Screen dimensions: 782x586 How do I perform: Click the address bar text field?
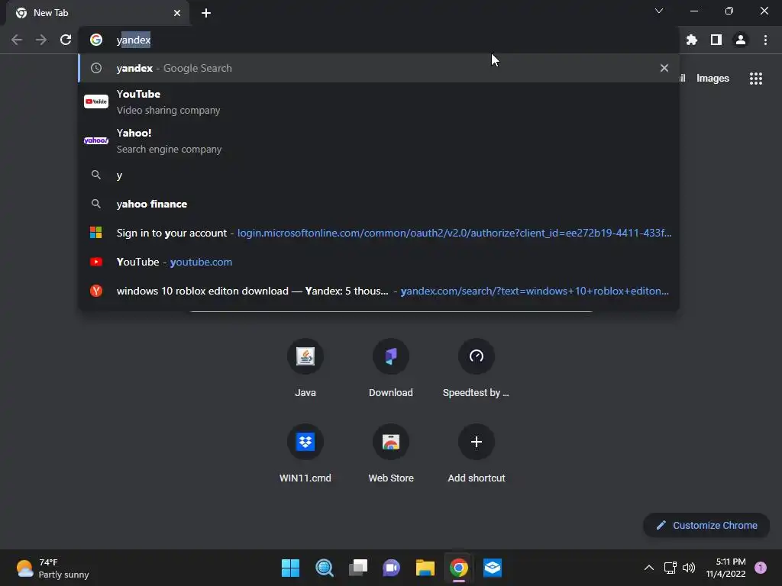(379, 40)
